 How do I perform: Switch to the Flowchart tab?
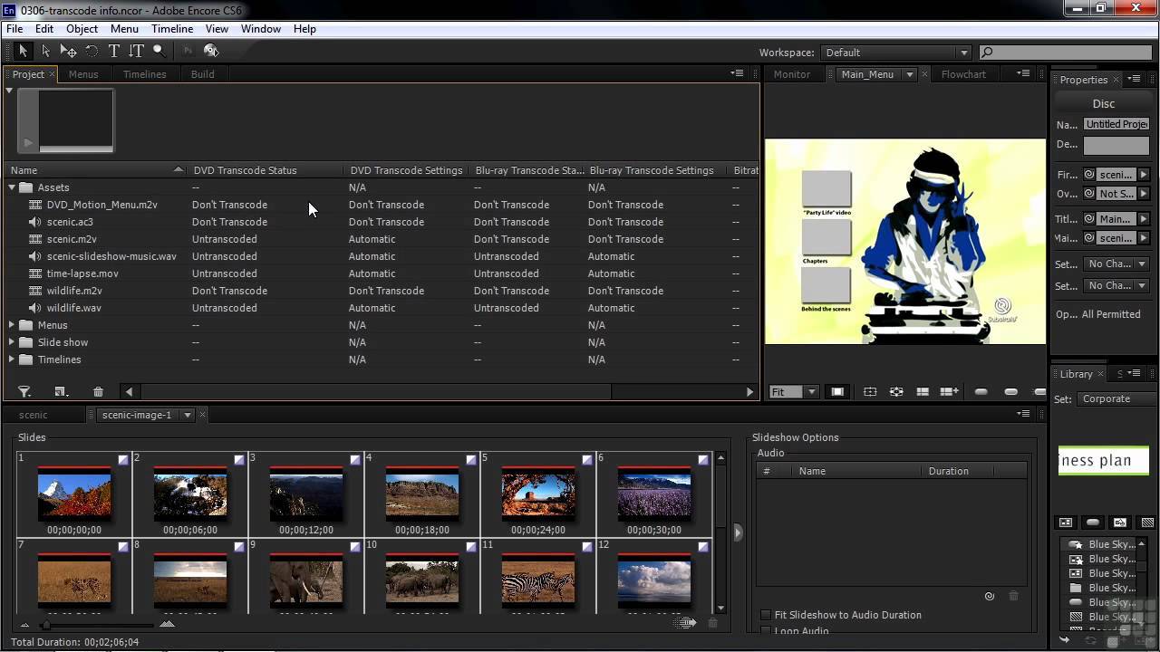tap(962, 74)
